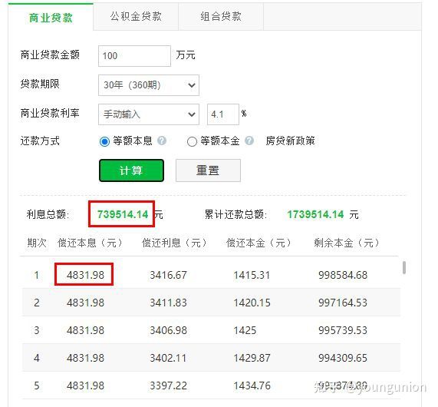The image size is (438, 407).
Task: Click 偿还利息（元） column header
Action: 174,243
